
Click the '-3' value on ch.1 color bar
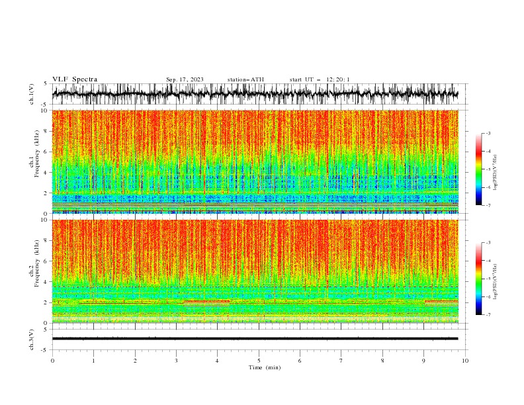488,133
